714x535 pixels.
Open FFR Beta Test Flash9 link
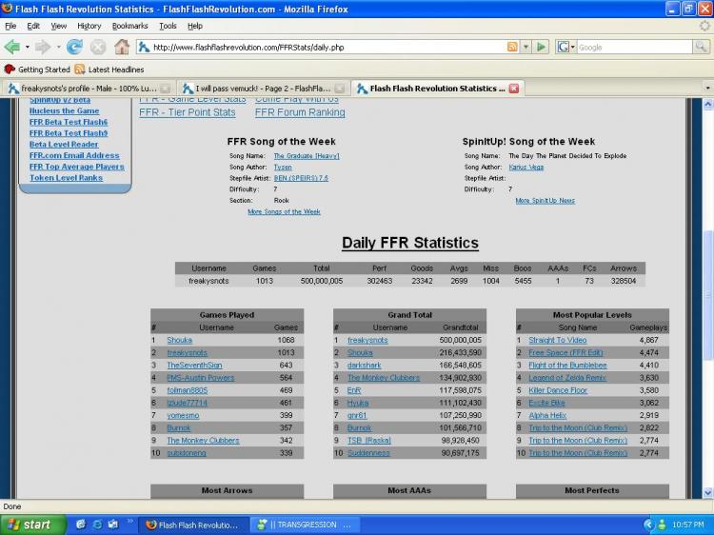[x=69, y=133]
